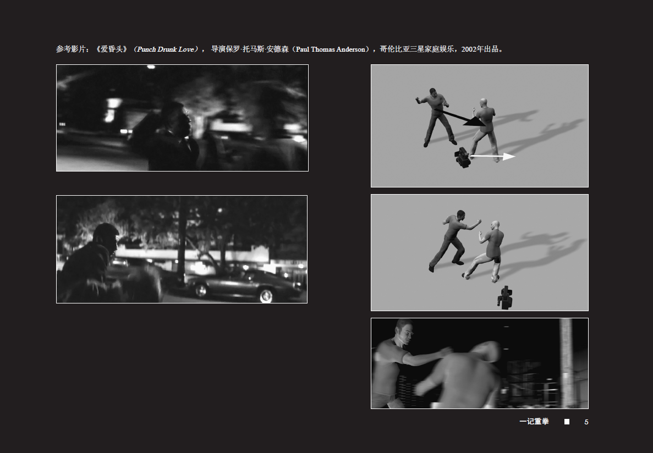This screenshot has width=653, height=453.
Task: Click the camera model in top diagram
Action: (462, 157)
